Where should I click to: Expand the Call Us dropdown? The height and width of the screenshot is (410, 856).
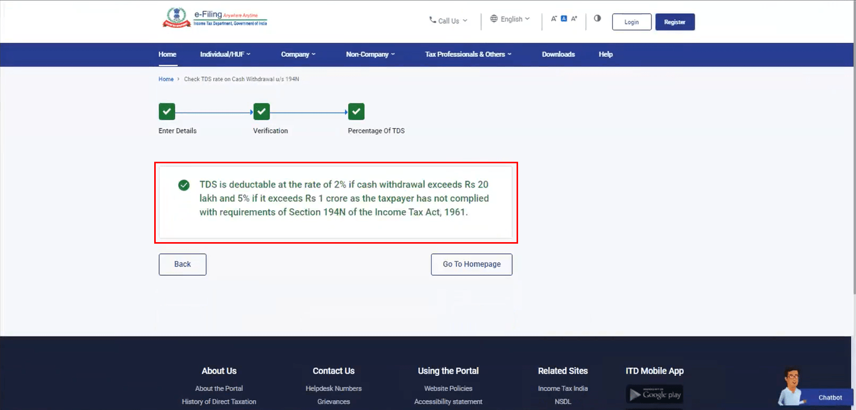pyautogui.click(x=448, y=21)
